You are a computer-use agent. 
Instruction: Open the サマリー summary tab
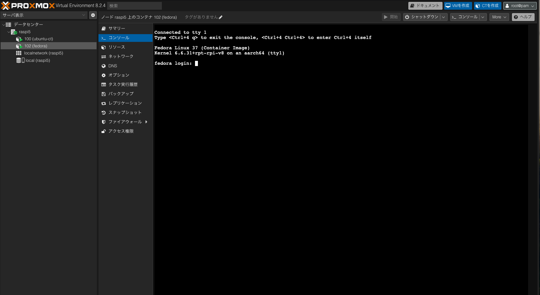(x=126, y=29)
